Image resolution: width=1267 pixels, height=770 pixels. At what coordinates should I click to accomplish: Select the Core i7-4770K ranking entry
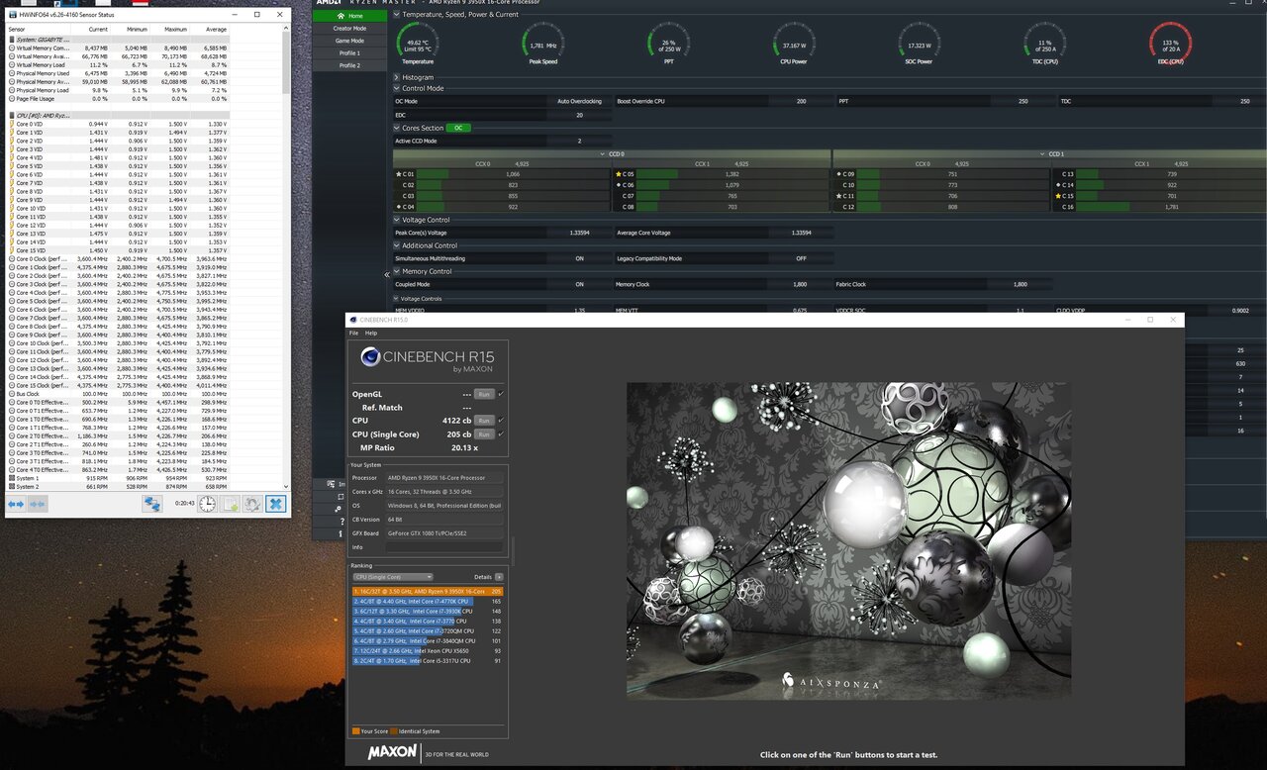pyautogui.click(x=428, y=601)
